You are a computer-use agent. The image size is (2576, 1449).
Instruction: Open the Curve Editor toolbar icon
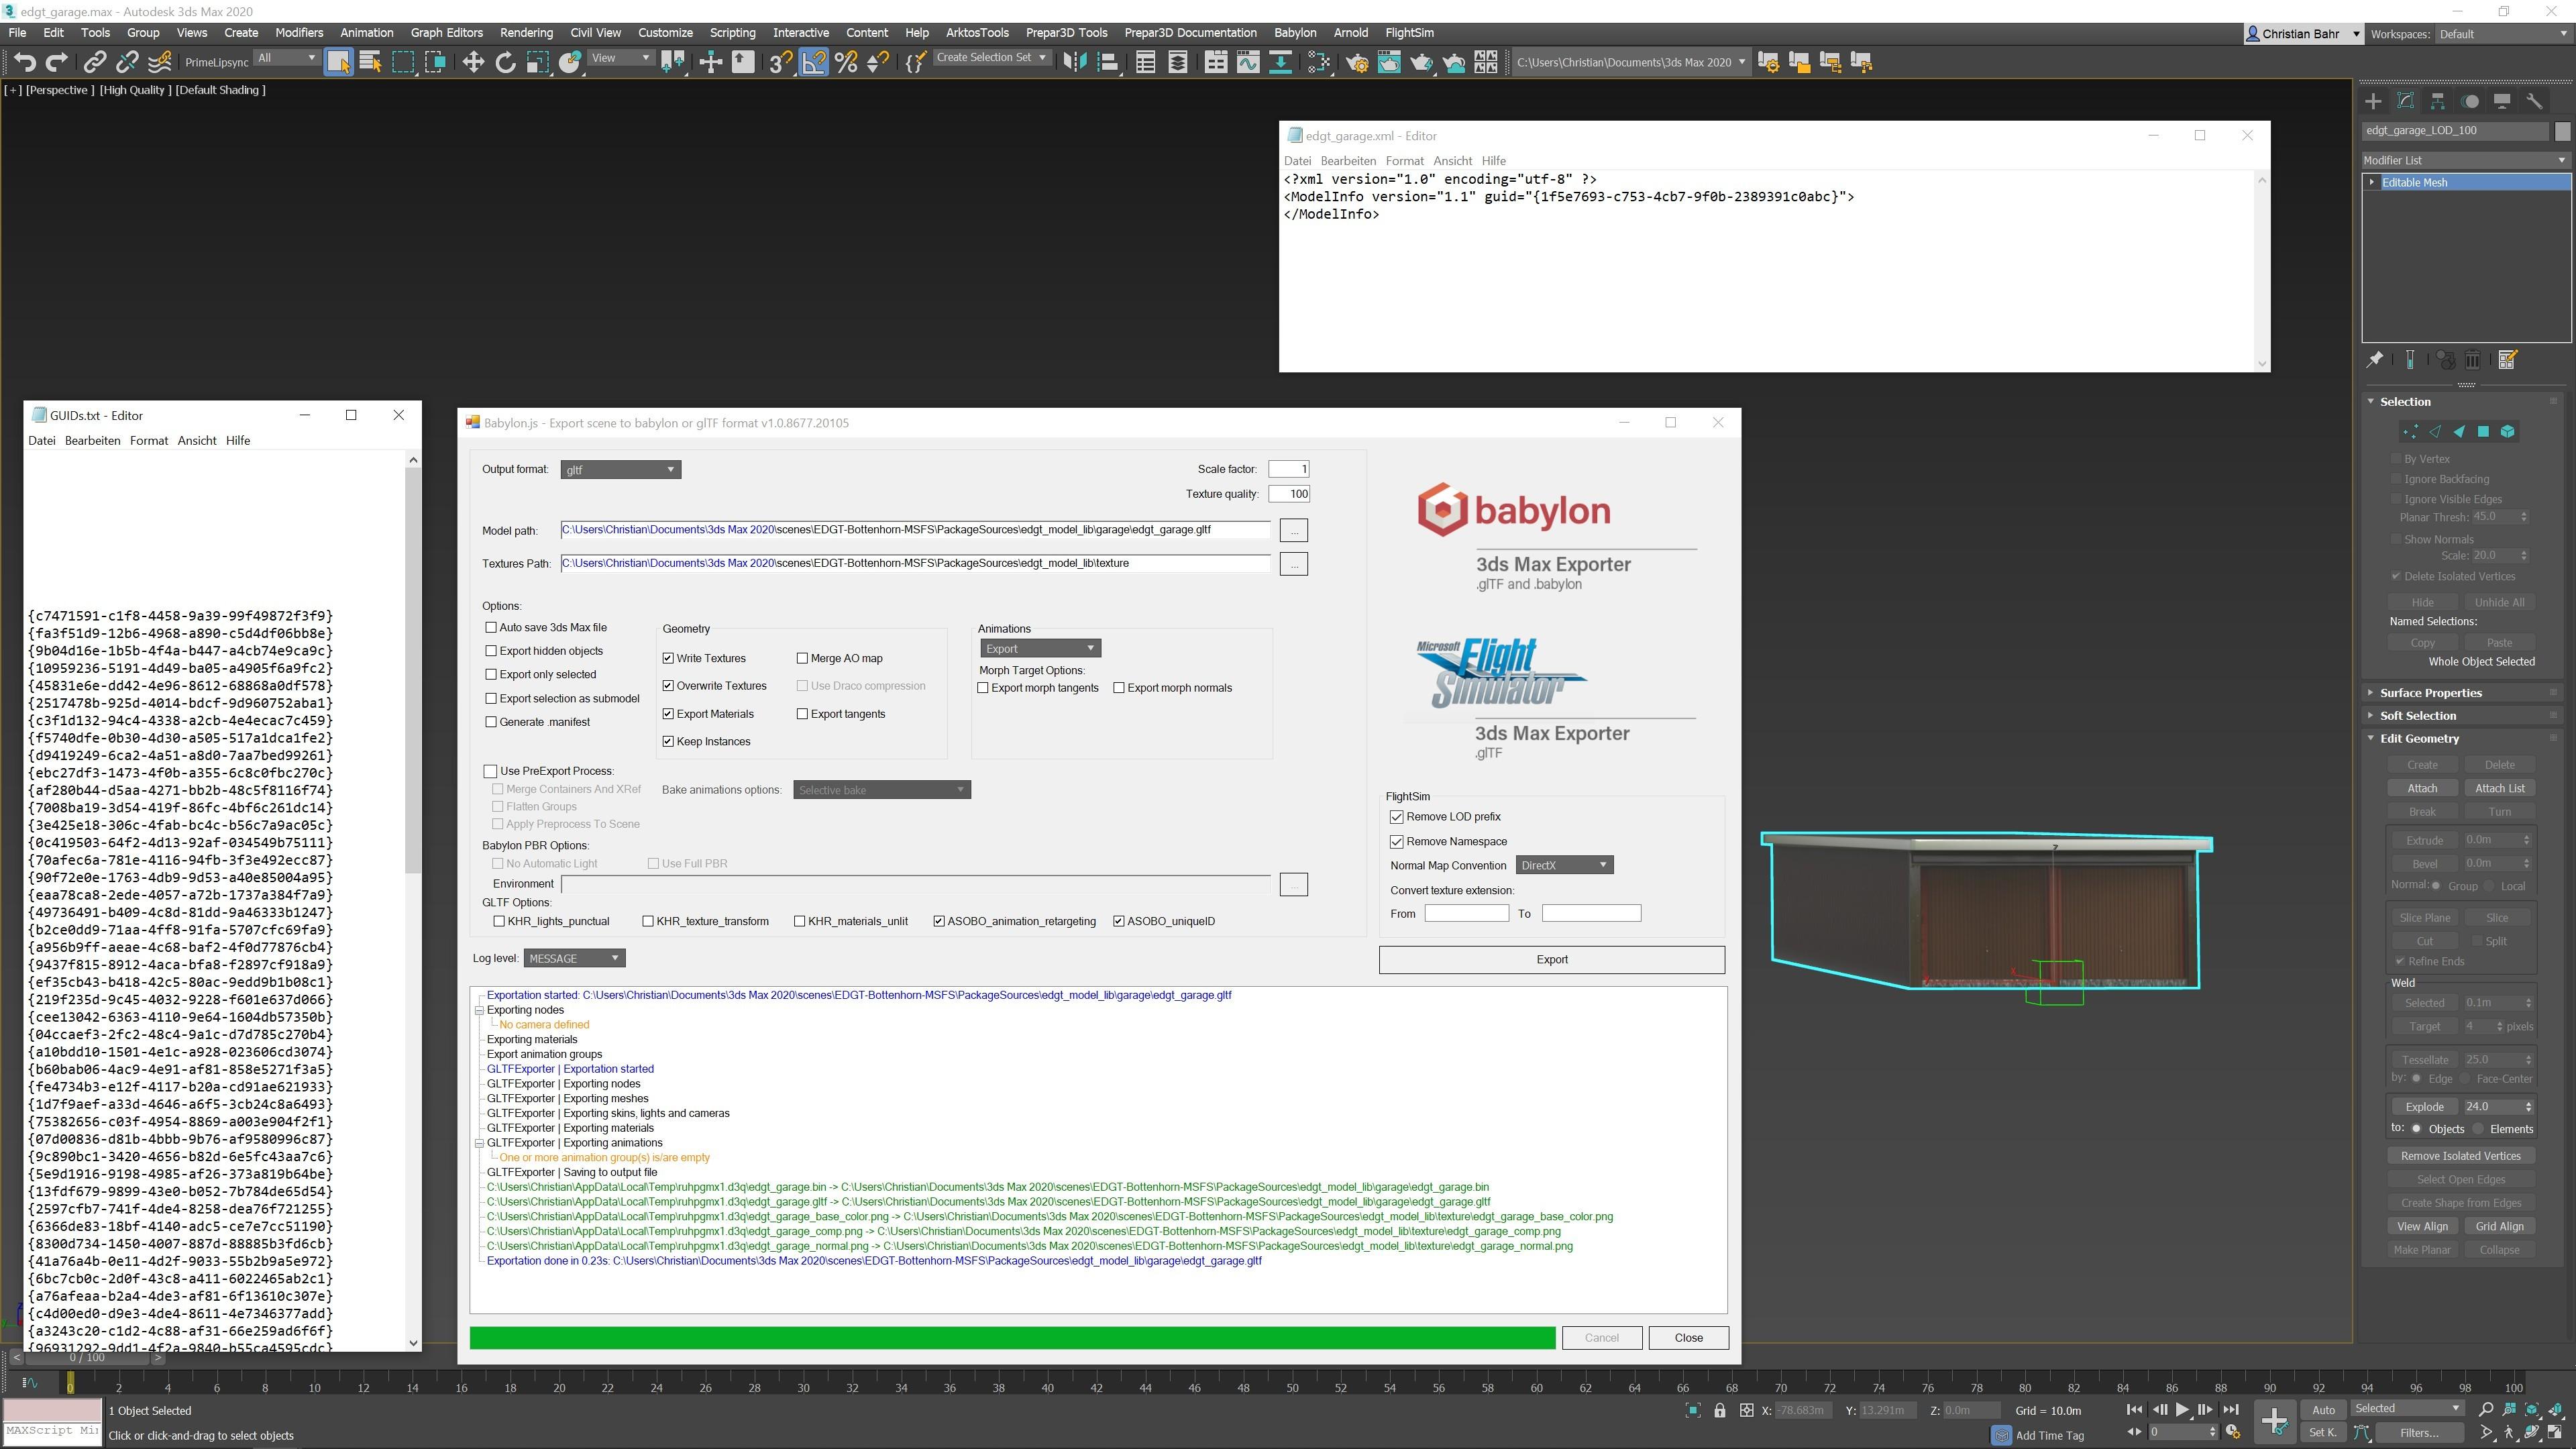coord(1248,62)
